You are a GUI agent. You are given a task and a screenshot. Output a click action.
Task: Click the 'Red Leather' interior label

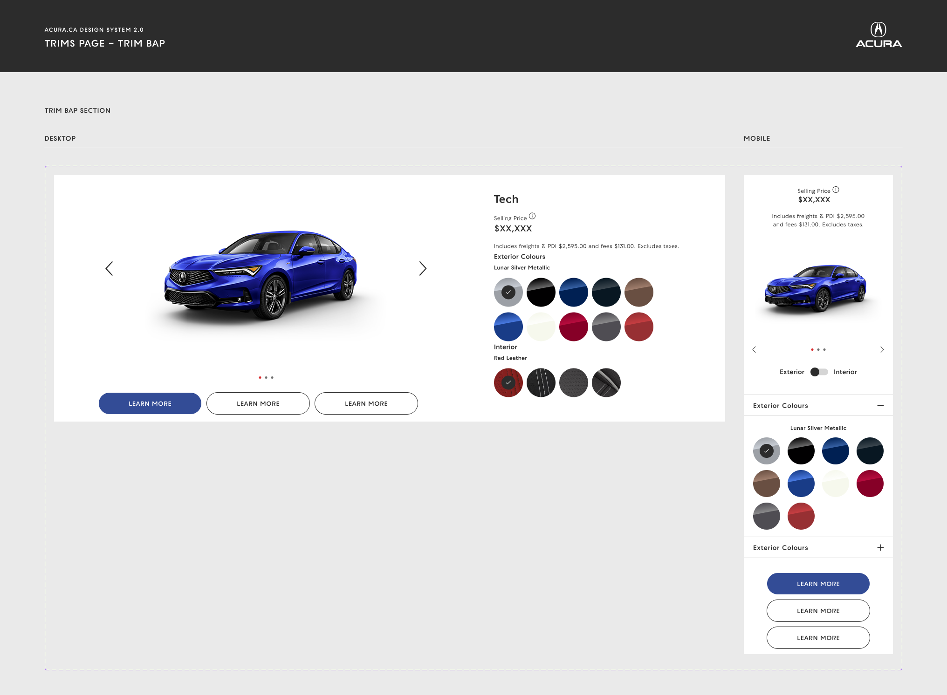(x=510, y=358)
